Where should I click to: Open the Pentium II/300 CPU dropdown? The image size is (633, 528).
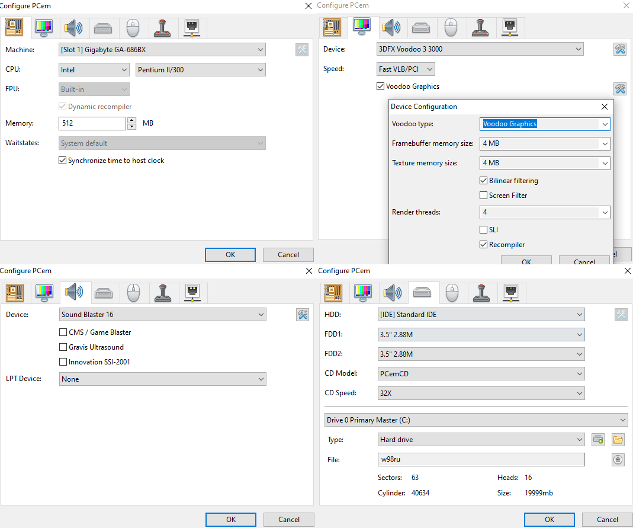[201, 70]
